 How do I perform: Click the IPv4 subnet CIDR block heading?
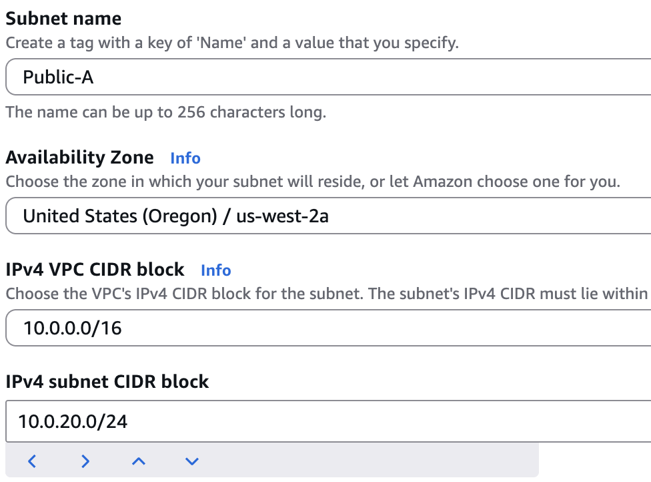coord(107,381)
